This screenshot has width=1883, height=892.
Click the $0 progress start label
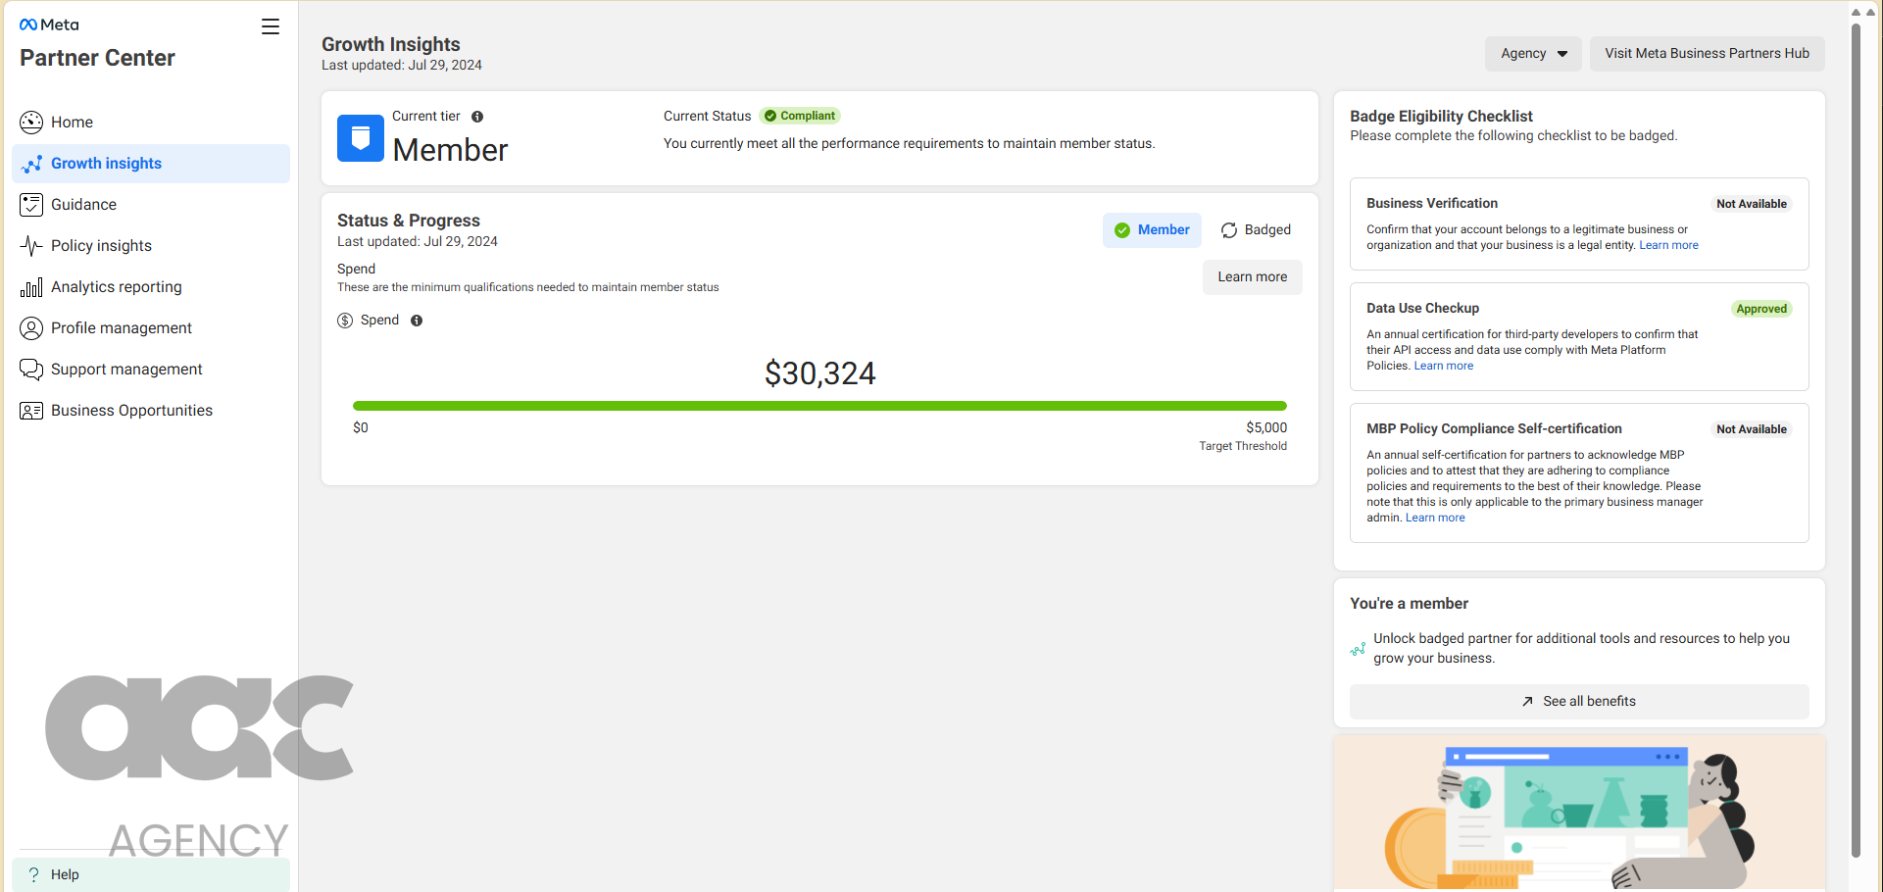(361, 427)
